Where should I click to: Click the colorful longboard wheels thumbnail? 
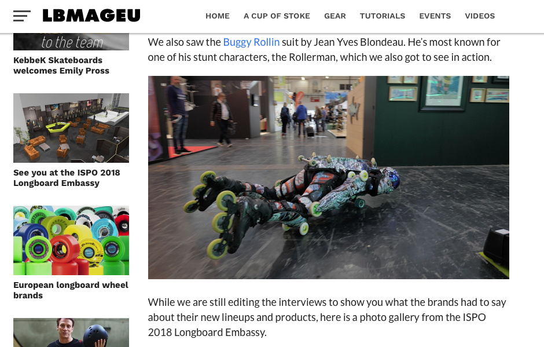pyautogui.click(x=71, y=240)
